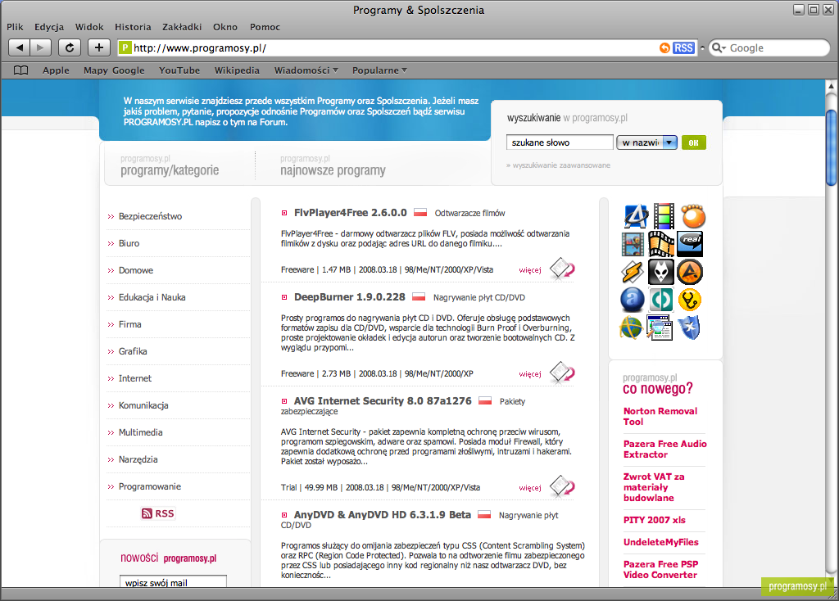Open FlvPlayer4Free 2.6.0.0 title link
839x601 pixels.
(x=351, y=213)
